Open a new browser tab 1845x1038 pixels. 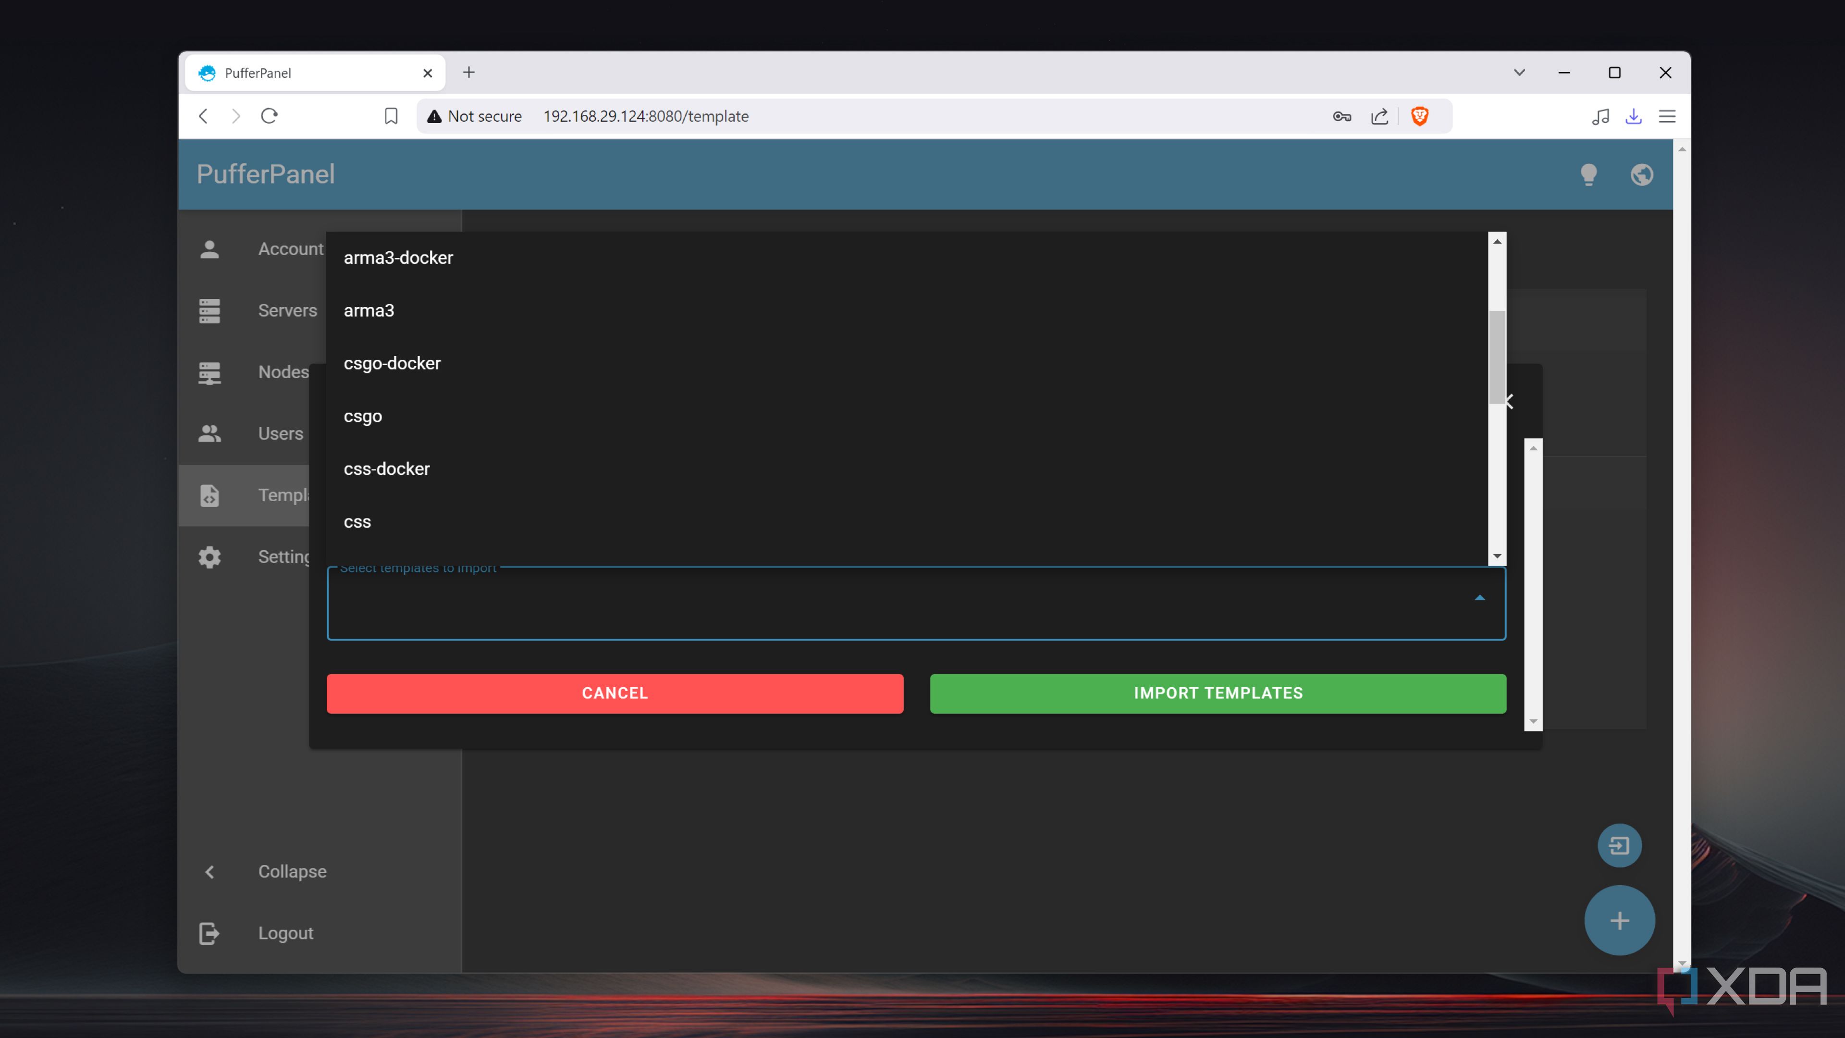pyautogui.click(x=468, y=73)
